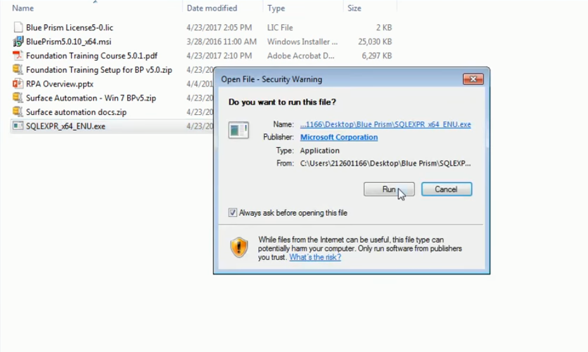
Task: Select Foundation Training Course 5.0.1.pdf name
Action: [91, 56]
